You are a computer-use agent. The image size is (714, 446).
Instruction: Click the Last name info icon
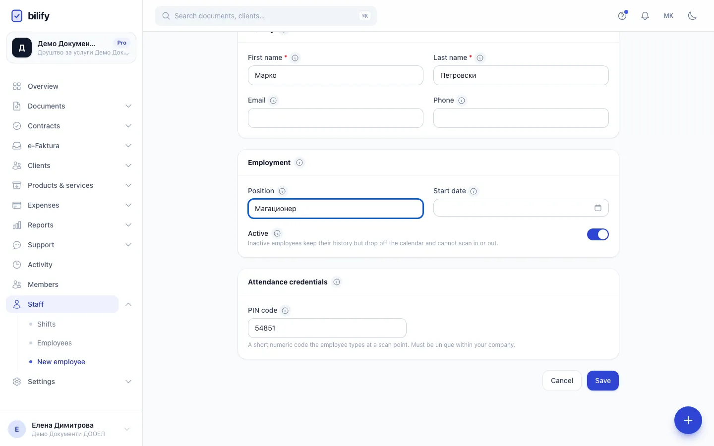coord(480,58)
